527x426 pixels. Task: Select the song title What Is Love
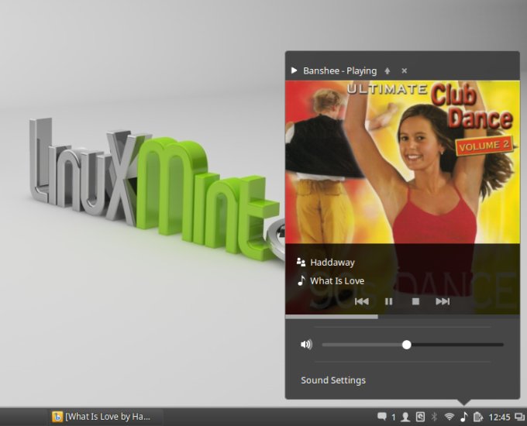point(337,281)
